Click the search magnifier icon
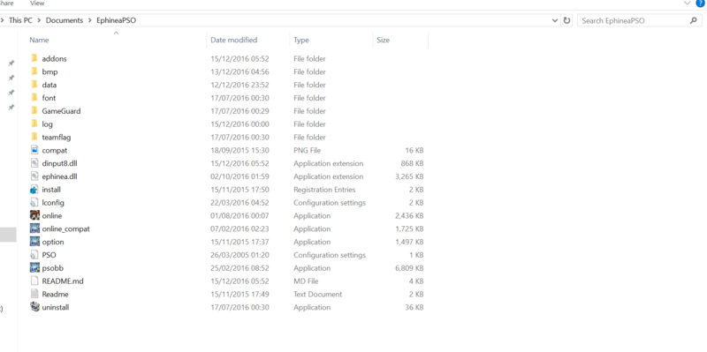The height and width of the screenshot is (352, 707). tap(694, 20)
